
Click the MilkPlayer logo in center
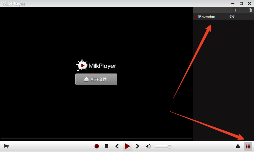coord(96,66)
